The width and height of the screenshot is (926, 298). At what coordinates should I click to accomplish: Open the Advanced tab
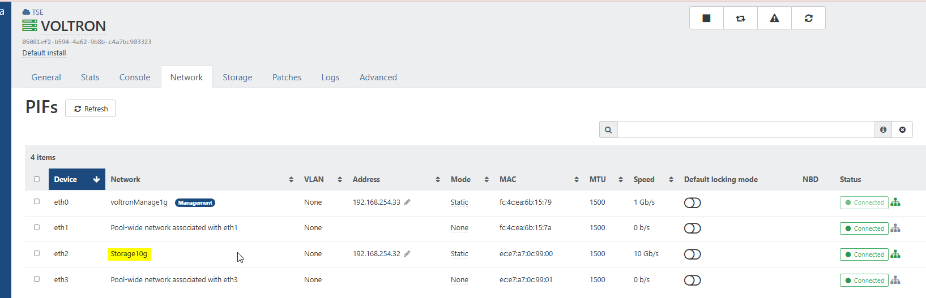[378, 77]
